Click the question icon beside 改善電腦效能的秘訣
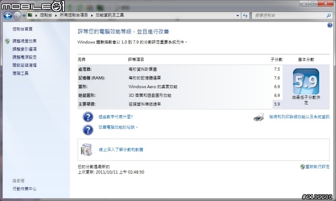336x201 pixels. click(88, 130)
